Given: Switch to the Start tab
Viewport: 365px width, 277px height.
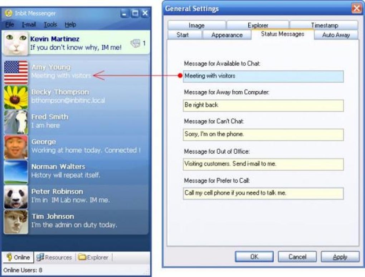Looking at the screenshot, I should pos(184,35).
